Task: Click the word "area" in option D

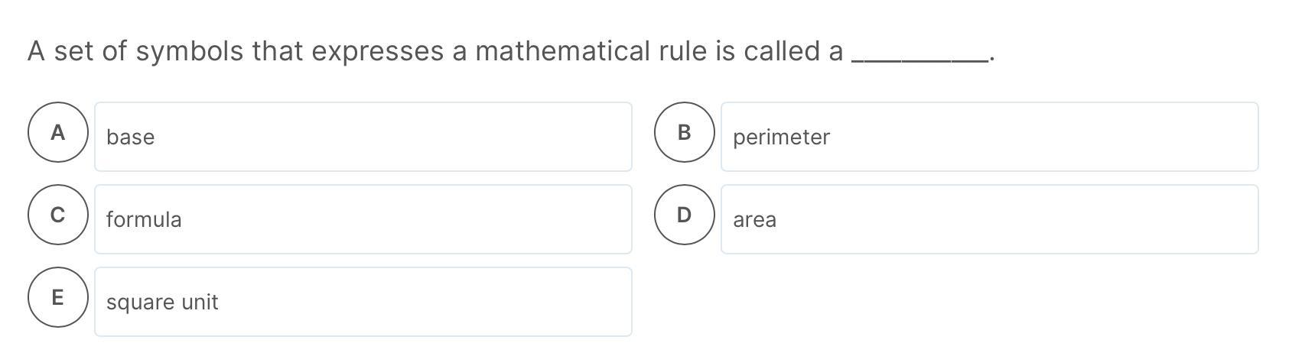Action: click(754, 220)
